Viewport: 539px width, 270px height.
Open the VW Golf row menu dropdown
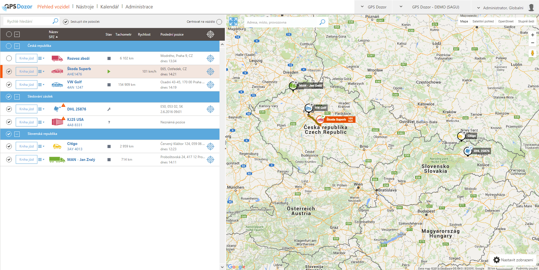point(41,85)
